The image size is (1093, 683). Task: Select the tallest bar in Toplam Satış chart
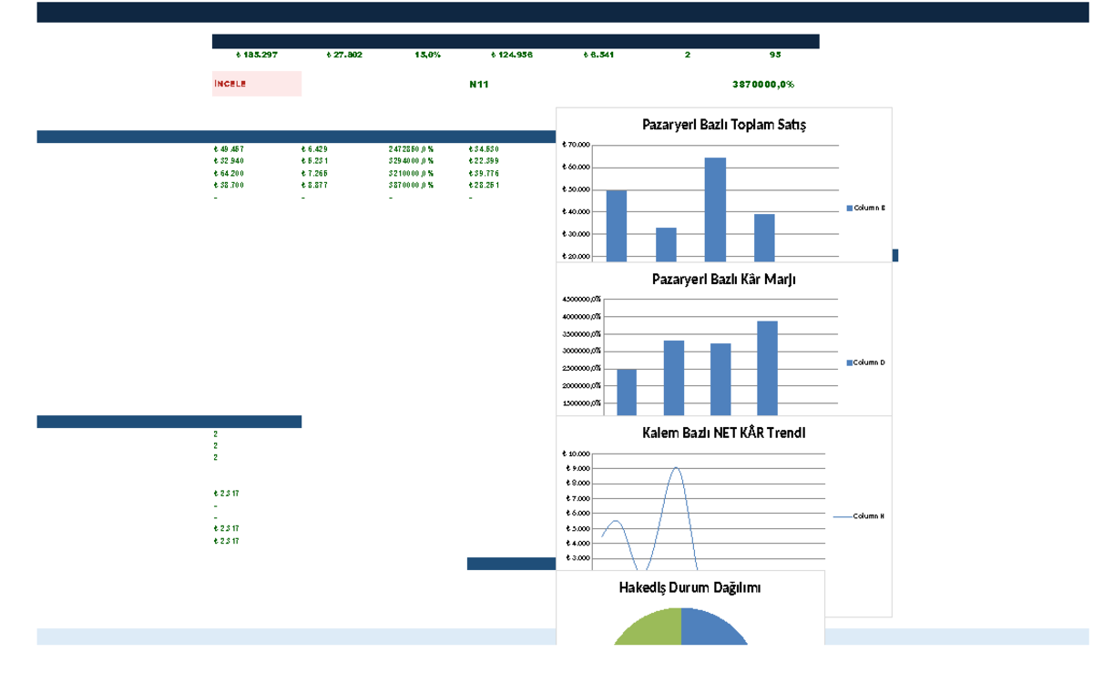click(x=716, y=209)
